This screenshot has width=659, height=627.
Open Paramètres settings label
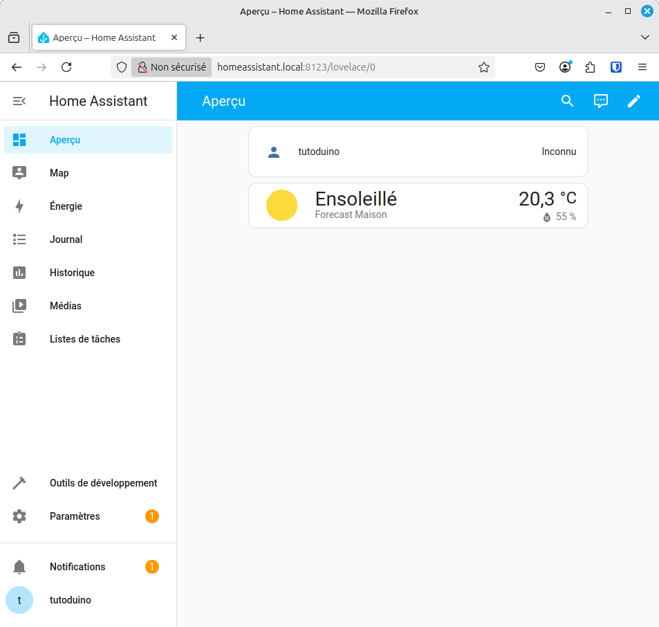pos(75,516)
